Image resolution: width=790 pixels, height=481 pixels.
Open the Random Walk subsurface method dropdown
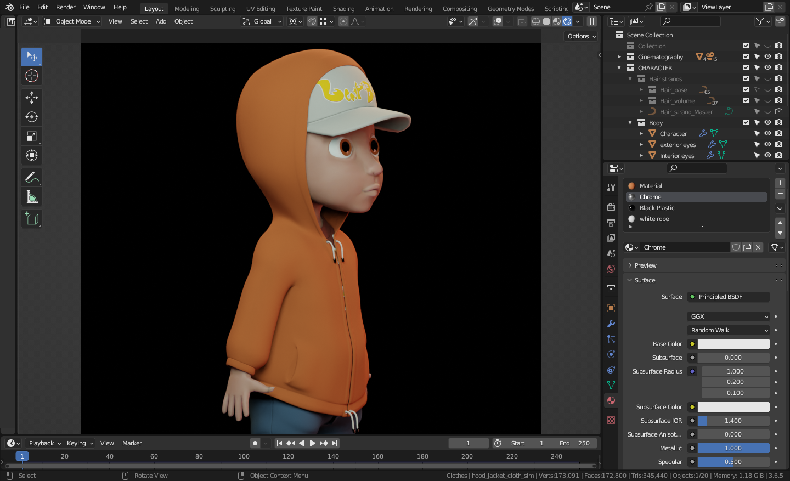729,330
